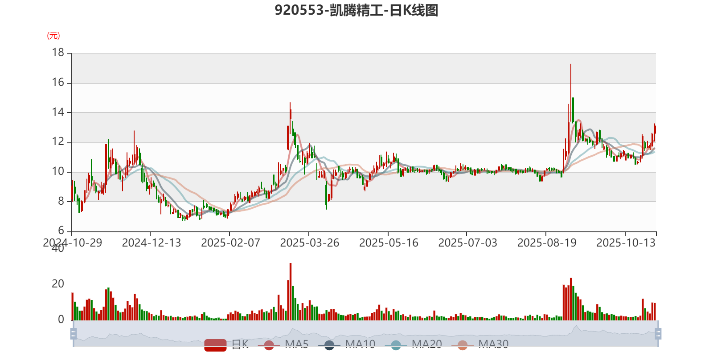The width and height of the screenshot is (713, 356).
Task: Disable the MA30 legend series
Action: pos(480,344)
